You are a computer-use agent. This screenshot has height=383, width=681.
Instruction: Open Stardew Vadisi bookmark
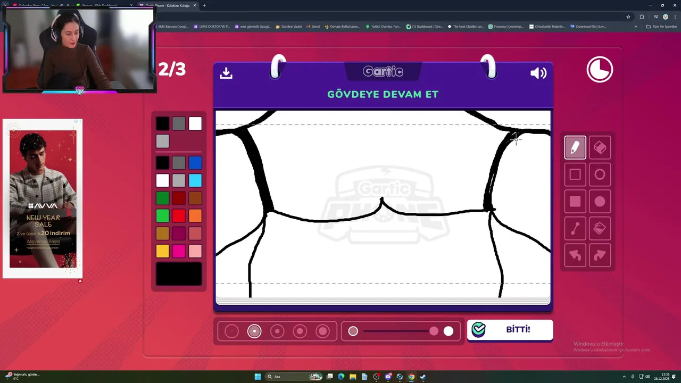(x=288, y=26)
